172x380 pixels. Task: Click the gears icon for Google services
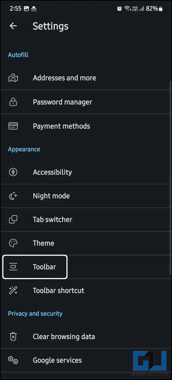click(x=13, y=360)
